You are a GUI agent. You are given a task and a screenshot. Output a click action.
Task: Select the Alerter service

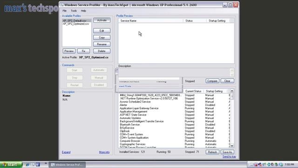(174, 105)
